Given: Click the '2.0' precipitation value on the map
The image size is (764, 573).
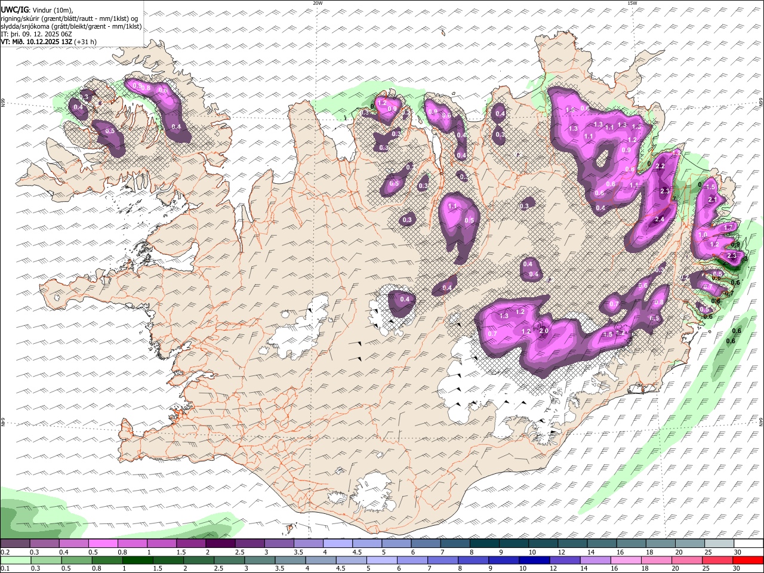Looking at the screenshot, I should click(544, 331).
